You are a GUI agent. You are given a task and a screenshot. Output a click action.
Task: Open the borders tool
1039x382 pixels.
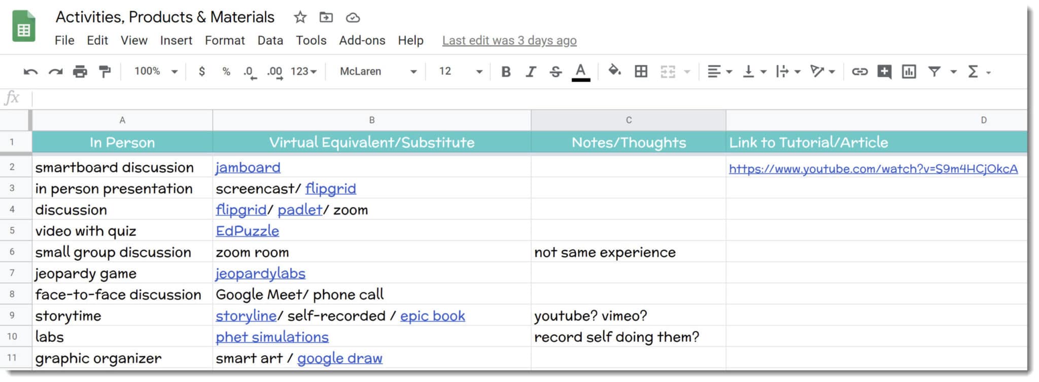[x=641, y=72]
